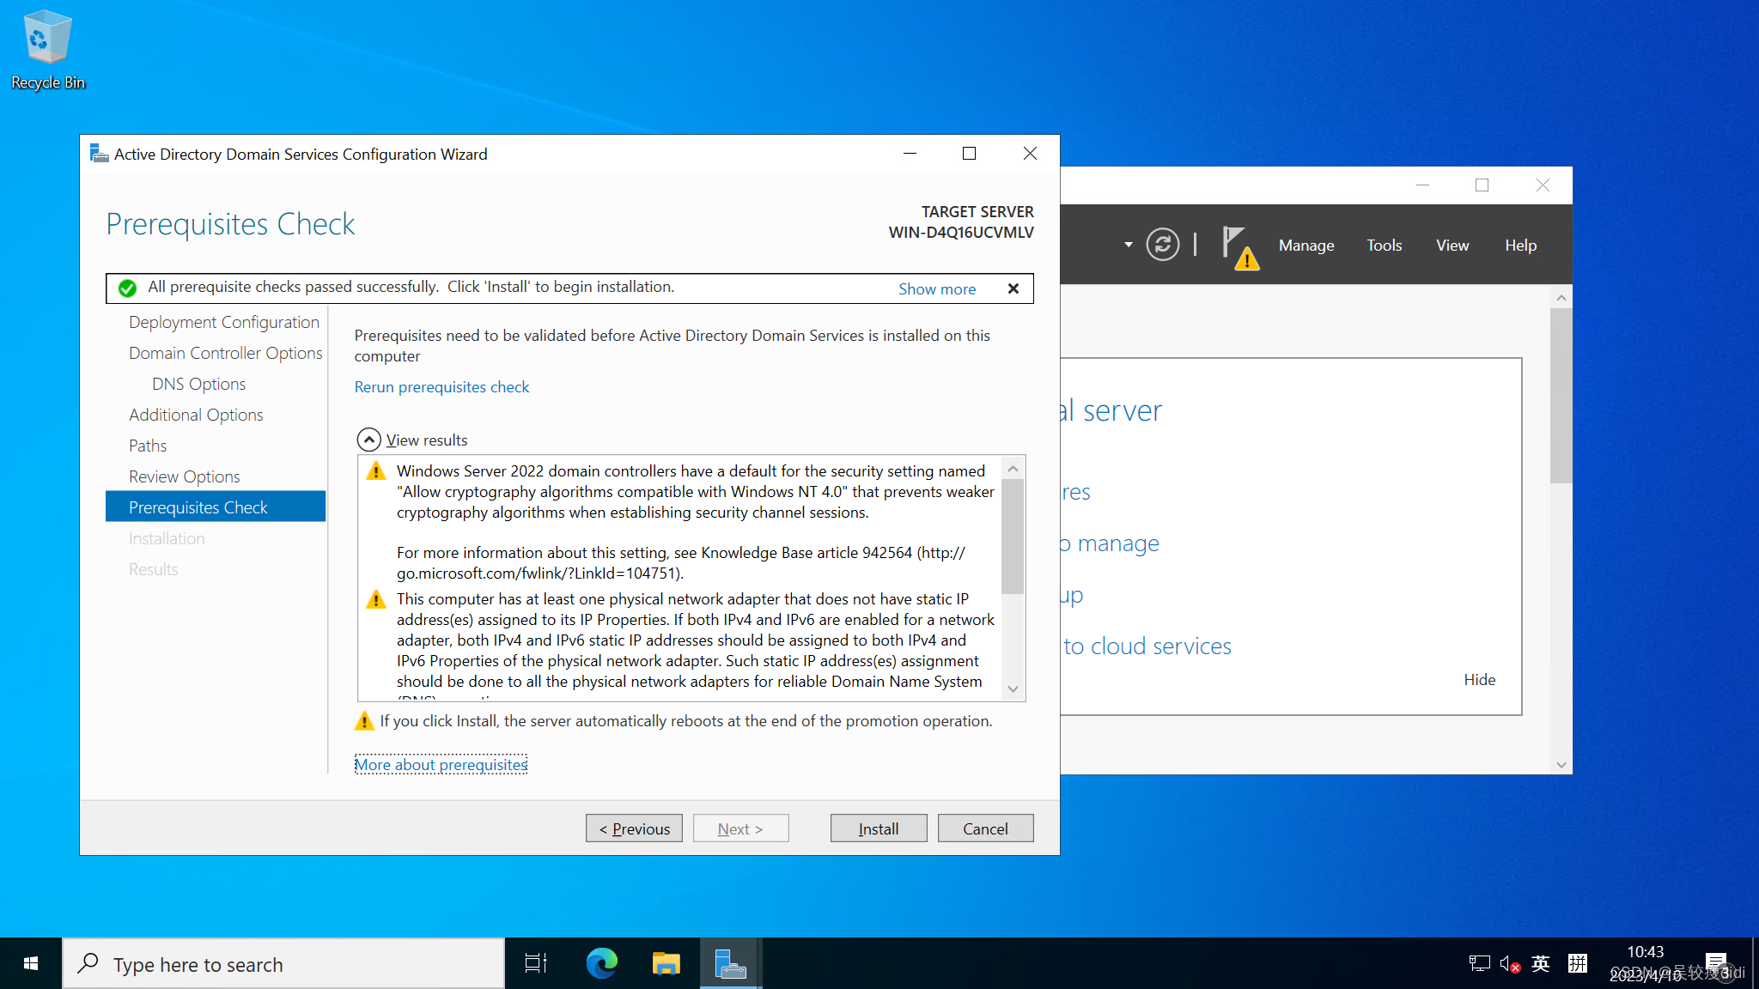This screenshot has height=989, width=1759.
Task: Click Rerun prerequisites check link
Action: [x=441, y=386]
